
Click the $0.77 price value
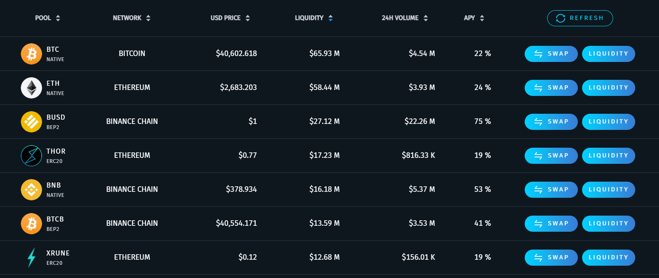tap(248, 156)
